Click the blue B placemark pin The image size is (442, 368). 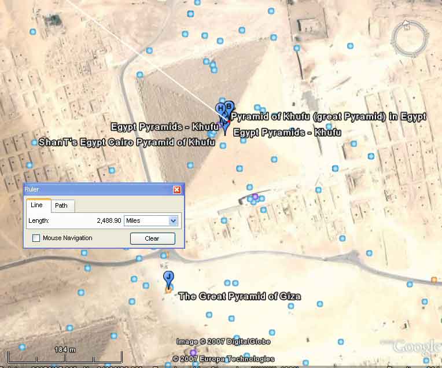pyautogui.click(x=229, y=106)
